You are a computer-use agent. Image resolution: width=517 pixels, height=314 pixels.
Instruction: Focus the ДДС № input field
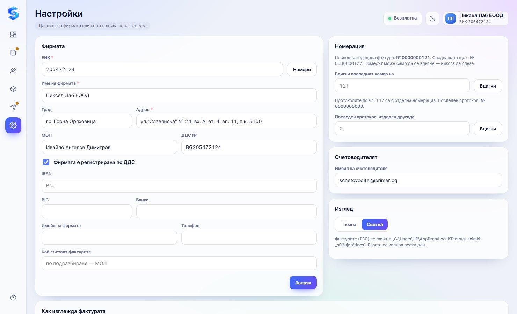point(249,147)
